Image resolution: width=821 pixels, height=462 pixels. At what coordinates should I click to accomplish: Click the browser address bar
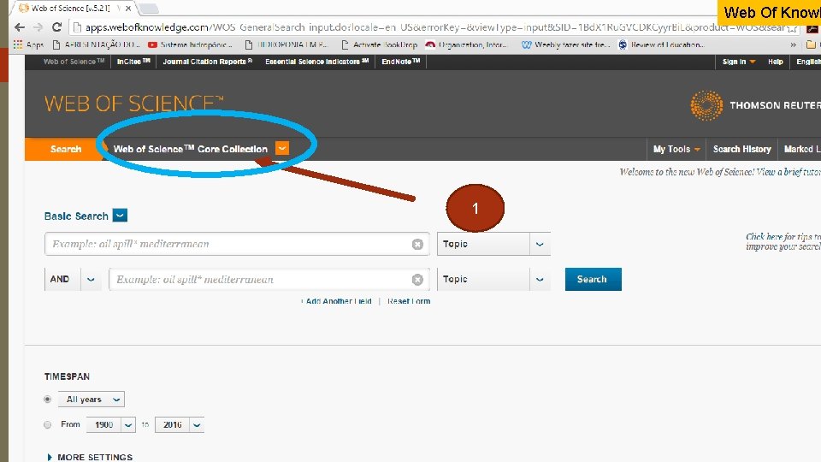434,27
